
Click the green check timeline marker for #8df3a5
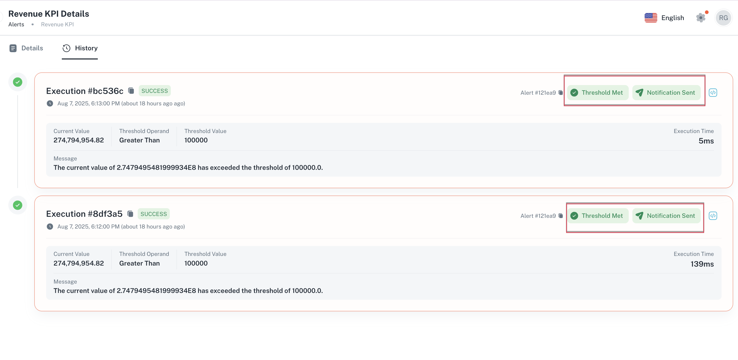click(18, 205)
